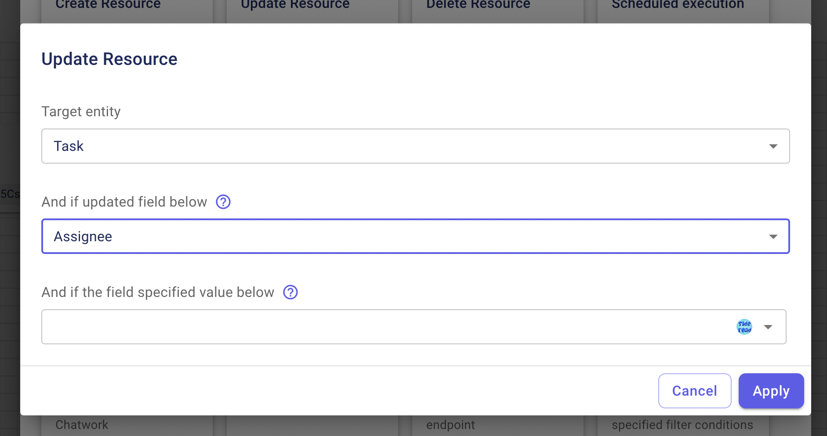Click the Side Team badge icon in value field
This screenshot has height=436, width=827.
point(744,327)
